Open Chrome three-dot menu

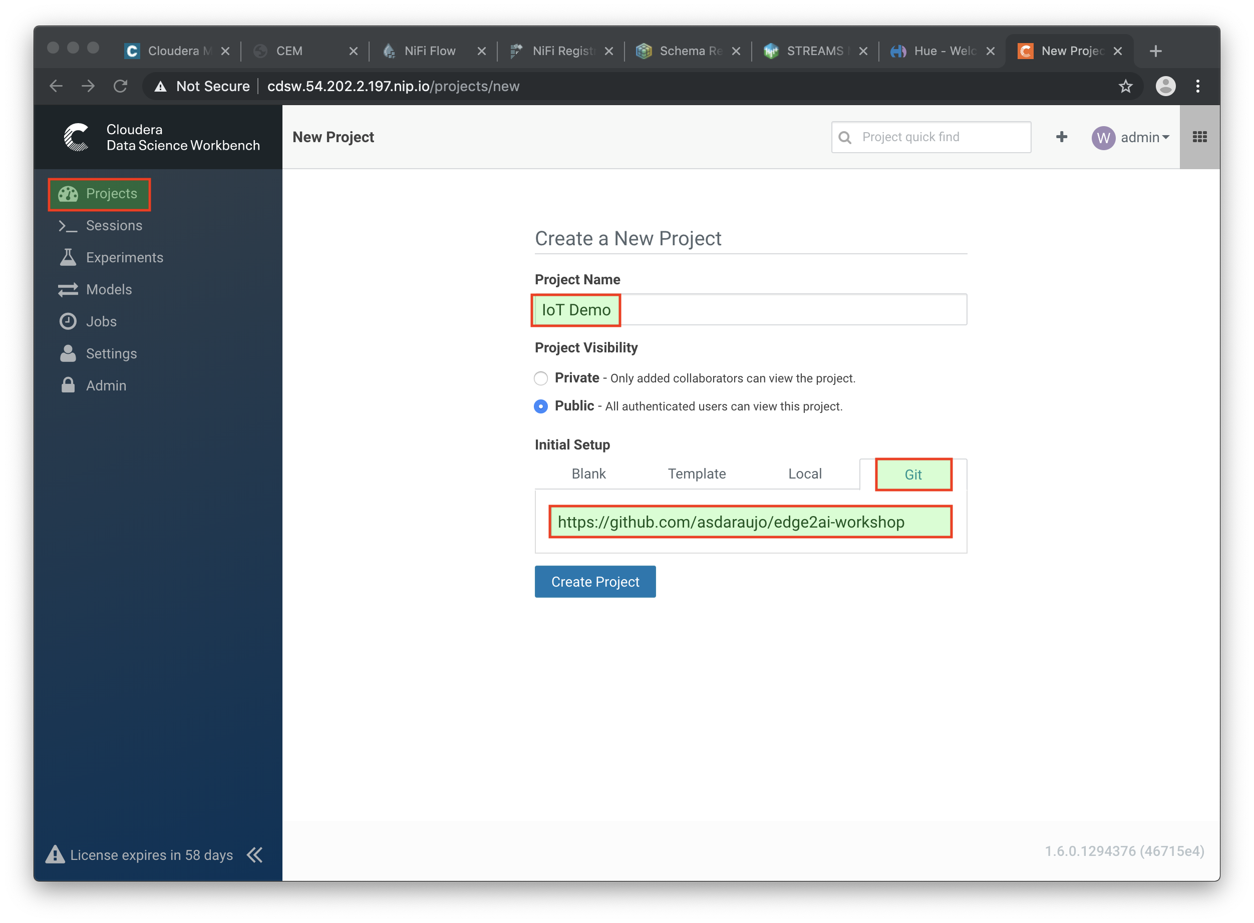[x=1197, y=87]
